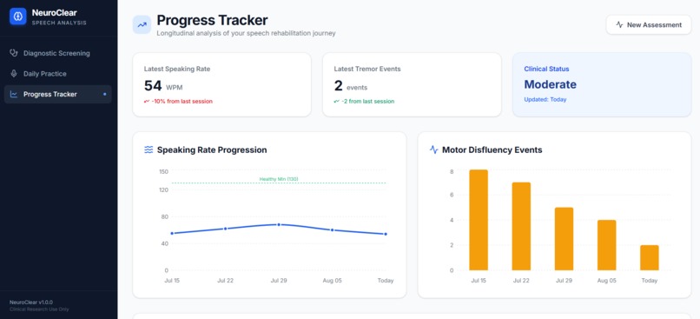This screenshot has height=319, width=700.
Task: Click the 'Motor Disfluency Events' chart title
Action: click(492, 150)
